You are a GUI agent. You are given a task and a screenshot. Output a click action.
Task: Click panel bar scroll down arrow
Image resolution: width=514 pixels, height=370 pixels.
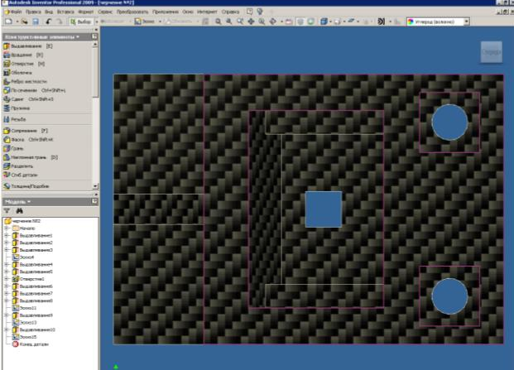(x=95, y=186)
